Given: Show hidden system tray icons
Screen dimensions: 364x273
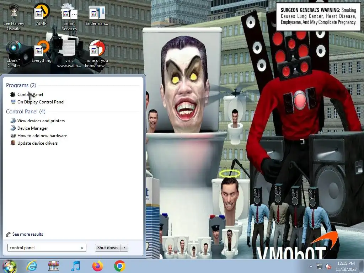Looking at the screenshot, I should pyautogui.click(x=311, y=266).
